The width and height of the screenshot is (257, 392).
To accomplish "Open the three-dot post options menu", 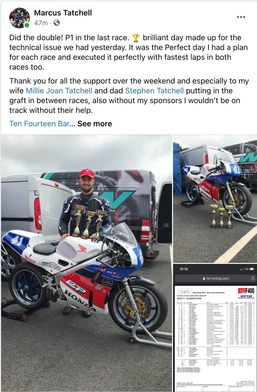I will coord(241,17).
